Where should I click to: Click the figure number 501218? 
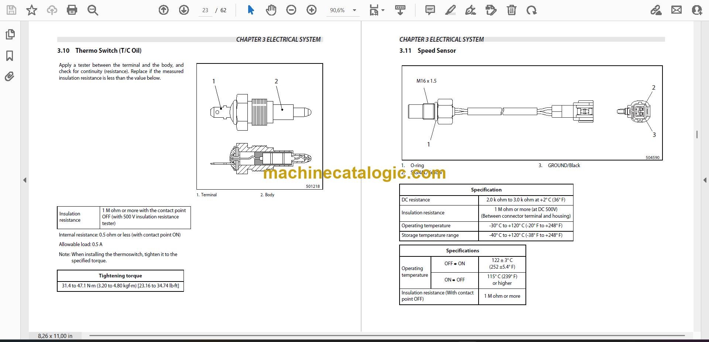pos(313,186)
